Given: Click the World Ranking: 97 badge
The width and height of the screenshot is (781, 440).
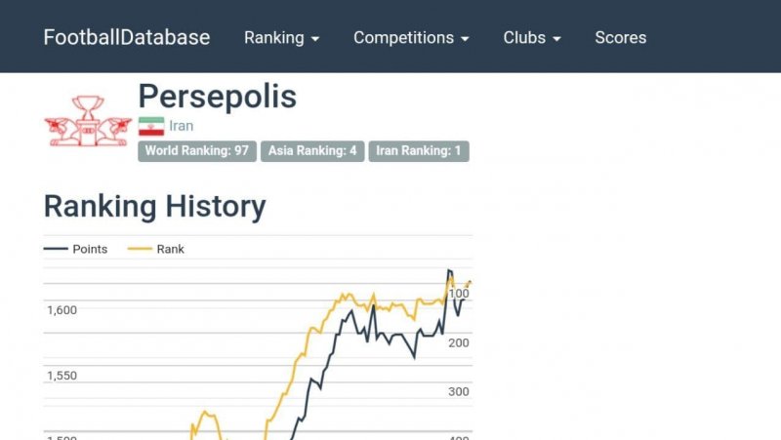Looking at the screenshot, I should [197, 151].
